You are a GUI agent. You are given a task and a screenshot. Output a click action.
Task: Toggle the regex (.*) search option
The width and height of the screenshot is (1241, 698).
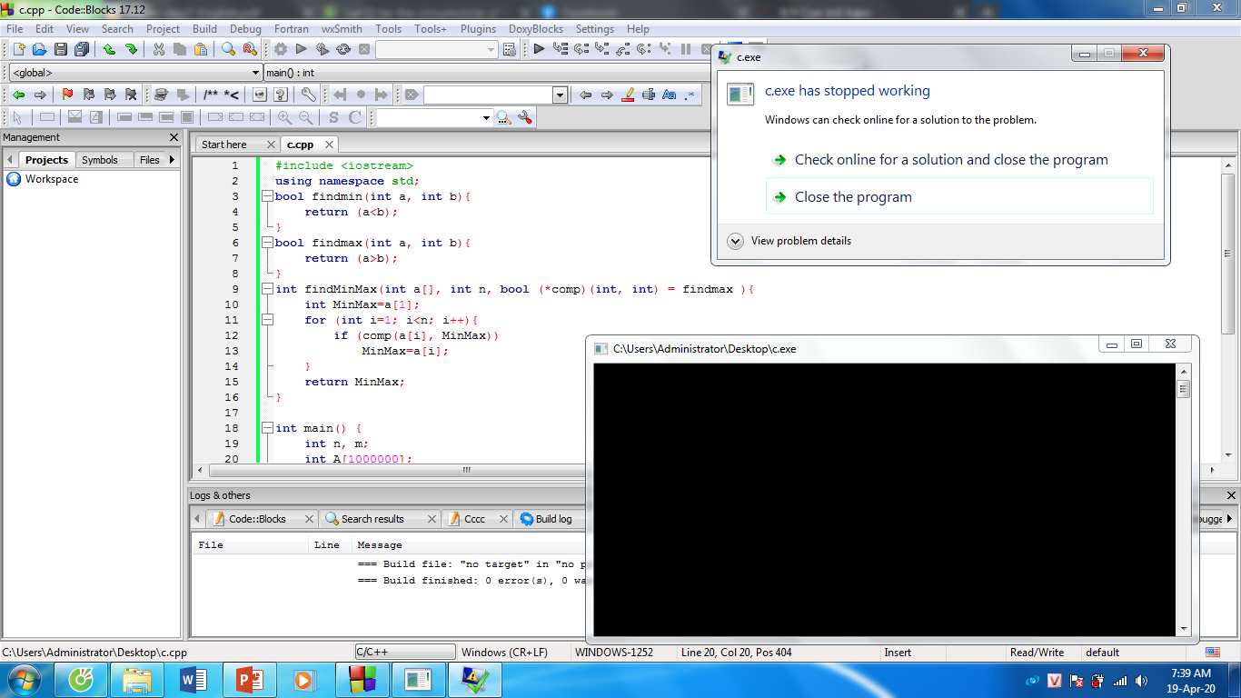pyautogui.click(x=690, y=95)
